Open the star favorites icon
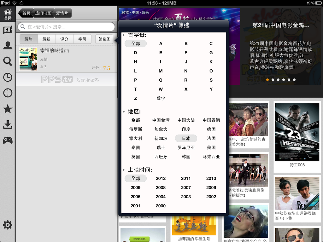The image size is (323, 242). (x=8, y=109)
